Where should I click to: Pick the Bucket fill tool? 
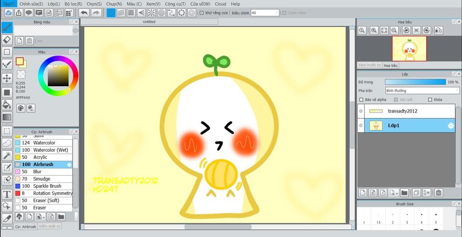pyautogui.click(x=7, y=104)
